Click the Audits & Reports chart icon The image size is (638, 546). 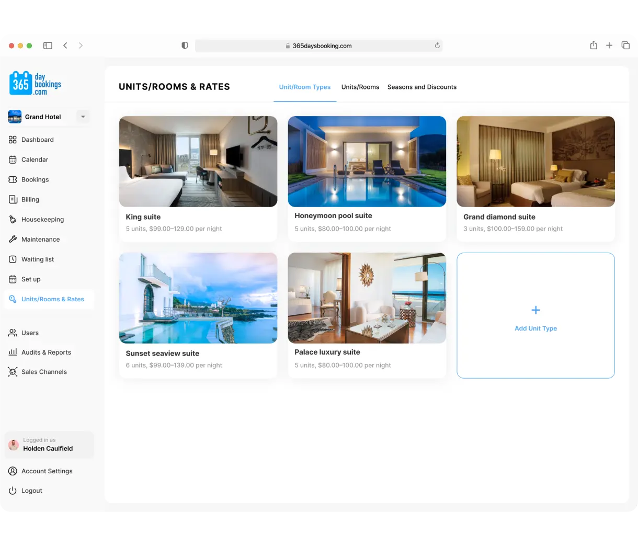click(x=13, y=352)
